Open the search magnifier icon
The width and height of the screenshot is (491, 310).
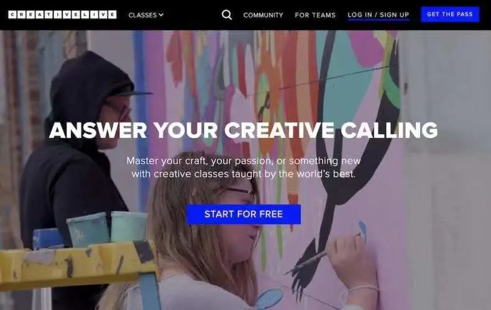227,15
